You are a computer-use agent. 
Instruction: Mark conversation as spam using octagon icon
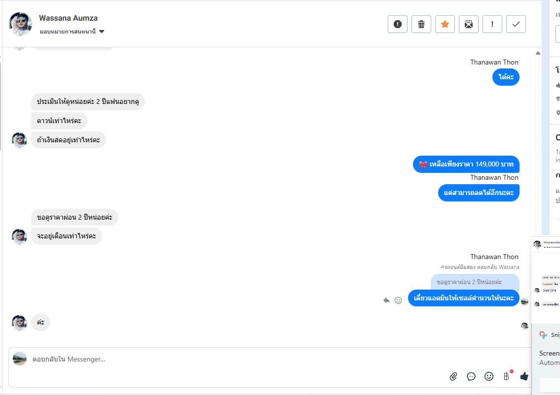[x=398, y=24]
